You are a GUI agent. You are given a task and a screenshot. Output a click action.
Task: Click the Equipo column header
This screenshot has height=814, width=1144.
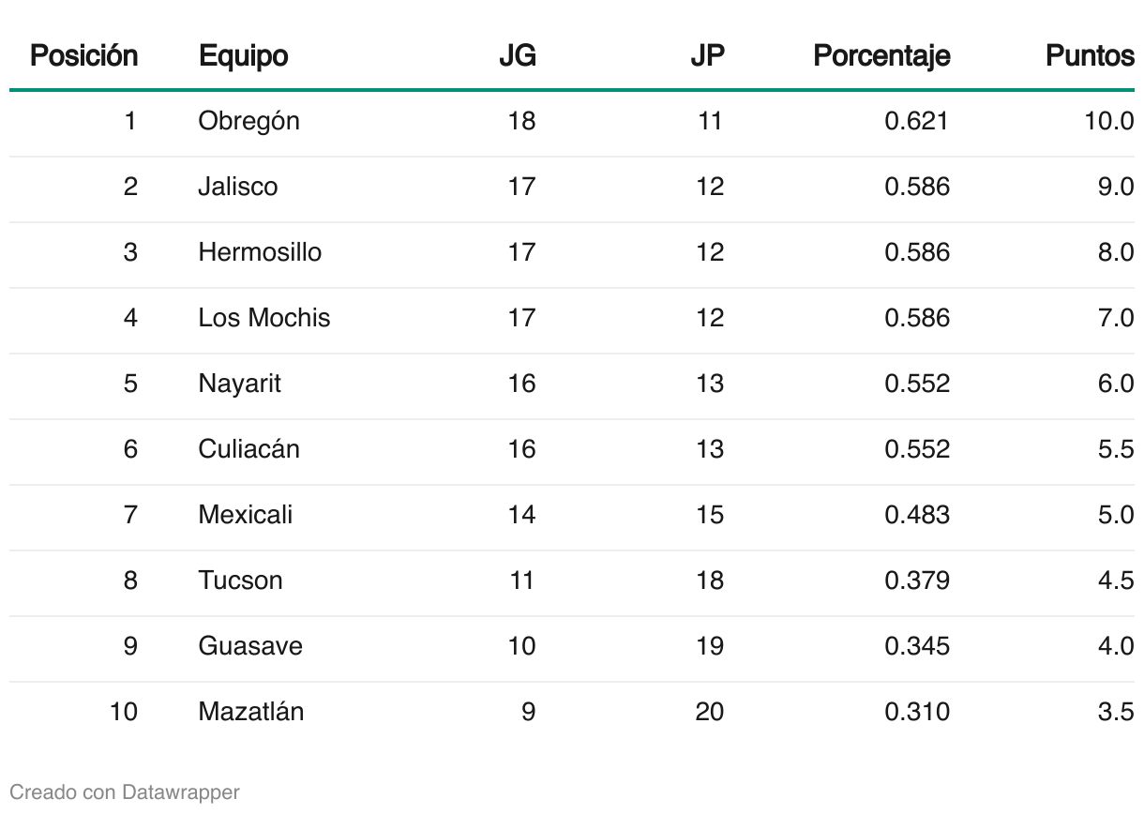point(243,56)
